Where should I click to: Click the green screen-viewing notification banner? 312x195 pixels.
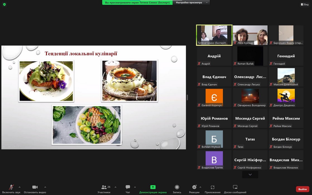(137, 3)
